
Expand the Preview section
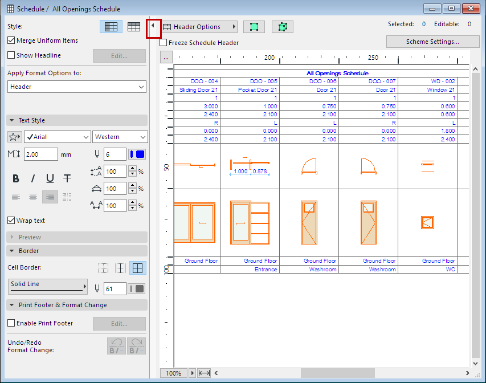point(30,237)
